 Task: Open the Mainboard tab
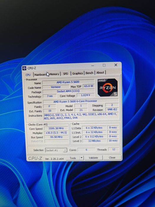click(40, 75)
